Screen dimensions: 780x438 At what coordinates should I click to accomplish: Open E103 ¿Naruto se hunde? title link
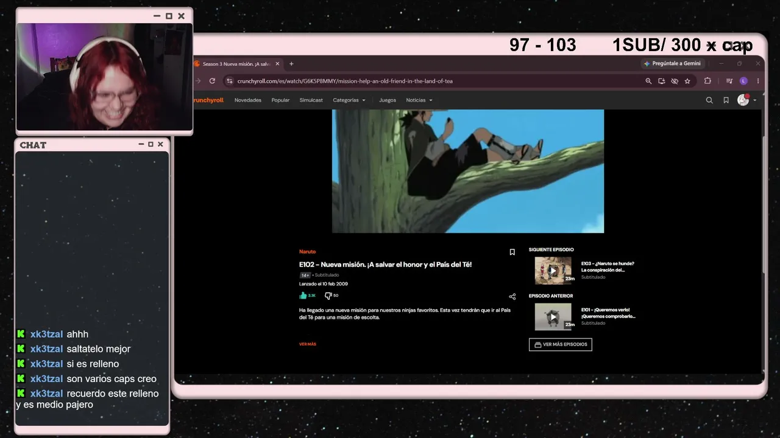click(x=608, y=266)
